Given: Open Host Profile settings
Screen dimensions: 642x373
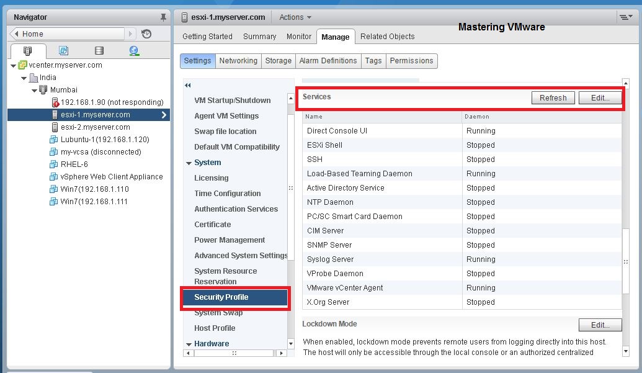Looking at the screenshot, I should point(215,328).
